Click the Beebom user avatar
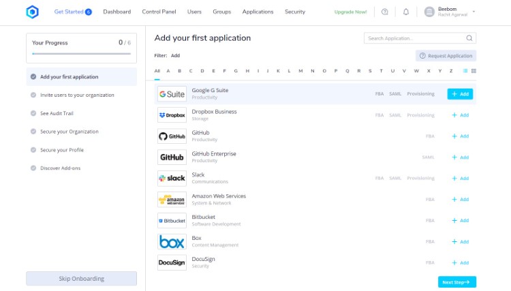The height and width of the screenshot is (291, 511). pyautogui.click(x=429, y=12)
